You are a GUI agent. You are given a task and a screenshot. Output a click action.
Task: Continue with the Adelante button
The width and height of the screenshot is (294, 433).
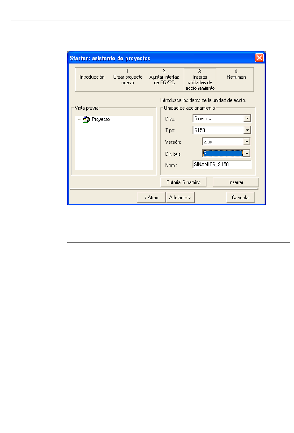[x=180, y=197]
